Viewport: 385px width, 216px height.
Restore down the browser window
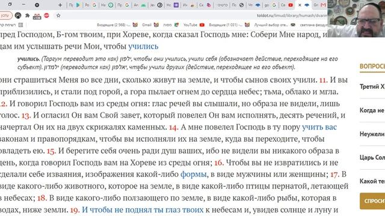(x=10, y=4)
